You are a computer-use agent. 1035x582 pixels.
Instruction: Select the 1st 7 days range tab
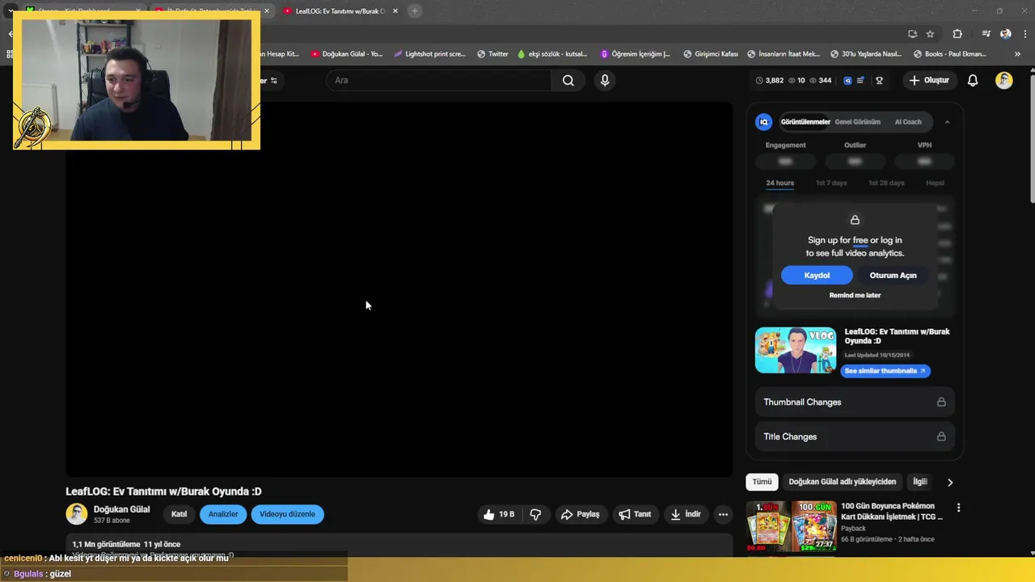coord(830,183)
